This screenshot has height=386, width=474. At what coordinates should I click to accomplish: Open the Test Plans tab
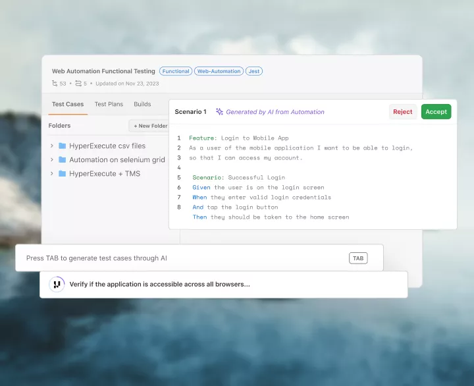[x=109, y=104]
